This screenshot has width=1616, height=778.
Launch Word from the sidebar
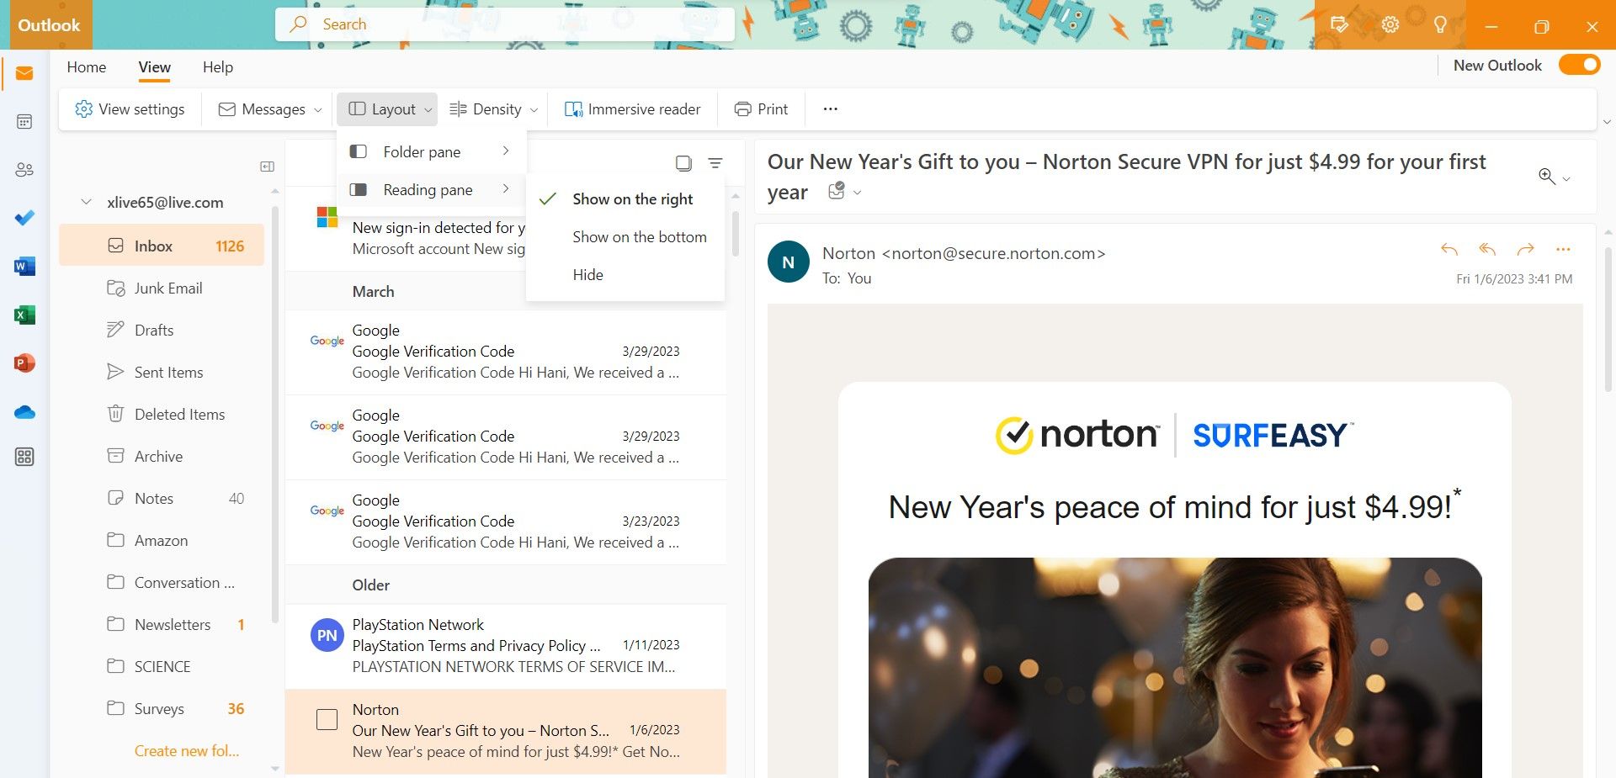24,267
